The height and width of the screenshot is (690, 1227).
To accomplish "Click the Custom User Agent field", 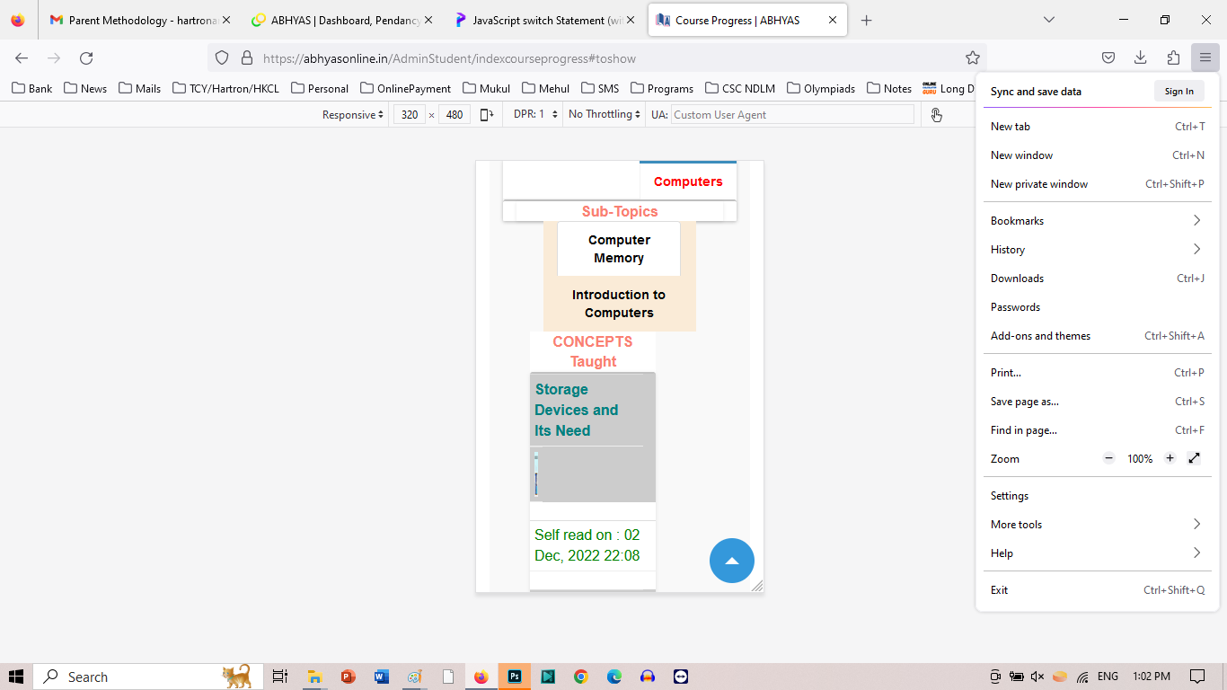I will pyautogui.click(x=791, y=115).
